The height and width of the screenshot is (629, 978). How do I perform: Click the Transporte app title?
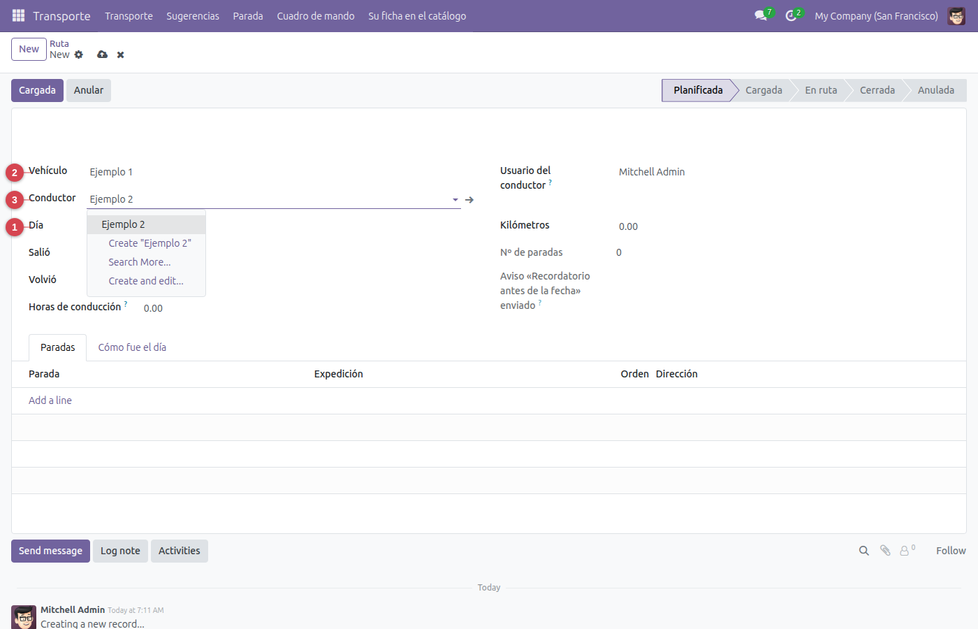click(x=61, y=15)
